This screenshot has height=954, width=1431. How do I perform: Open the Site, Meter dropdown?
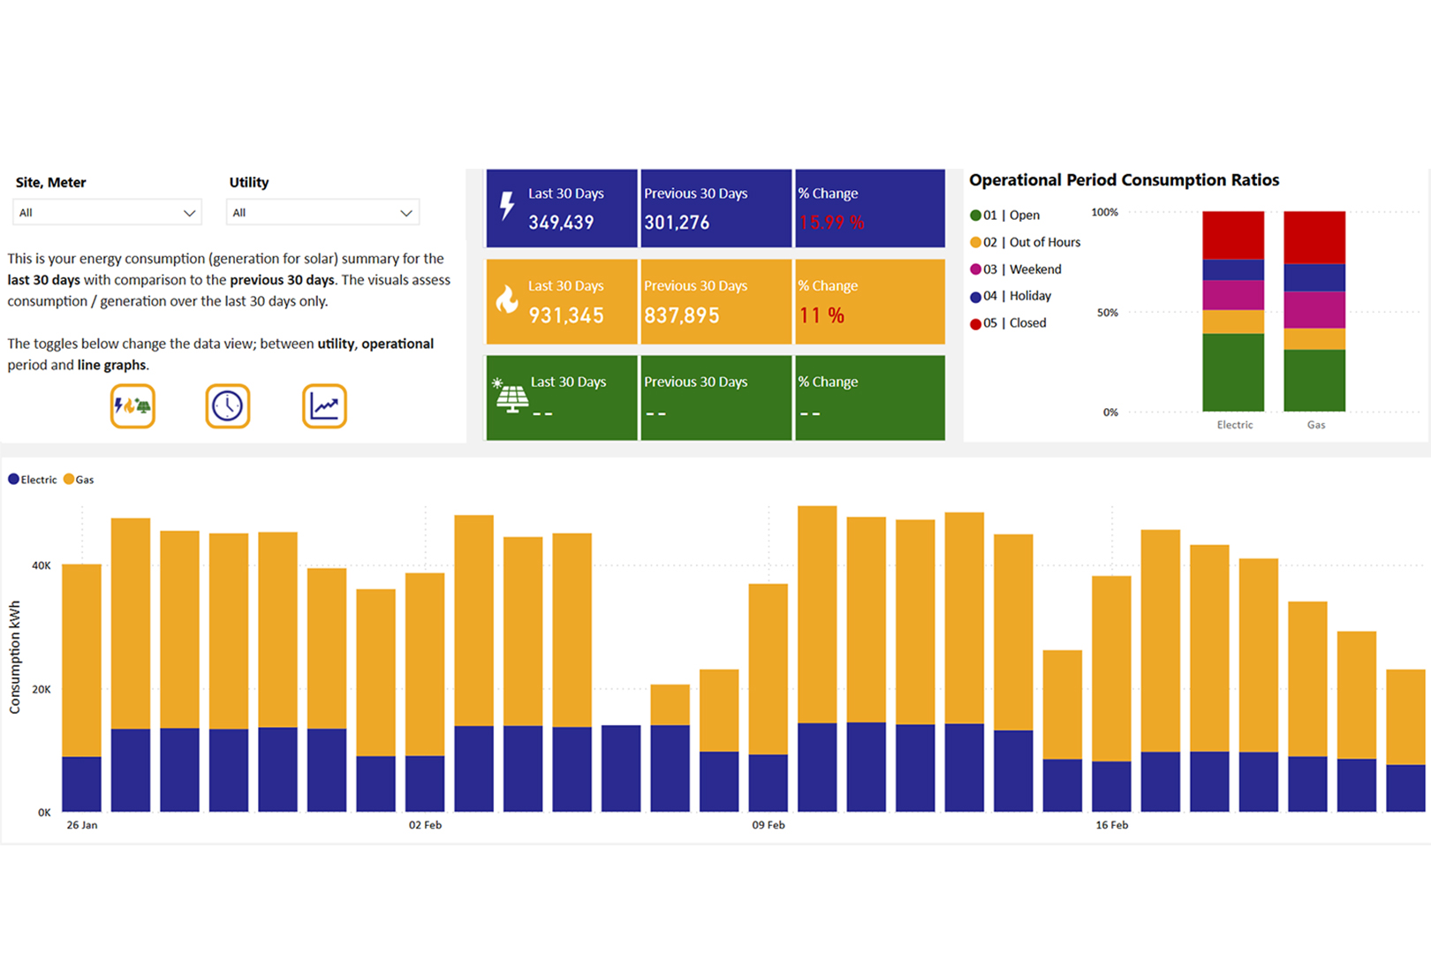[107, 213]
